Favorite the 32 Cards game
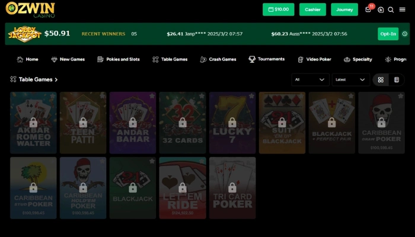Screen dimensions: 415x237 point(202,96)
